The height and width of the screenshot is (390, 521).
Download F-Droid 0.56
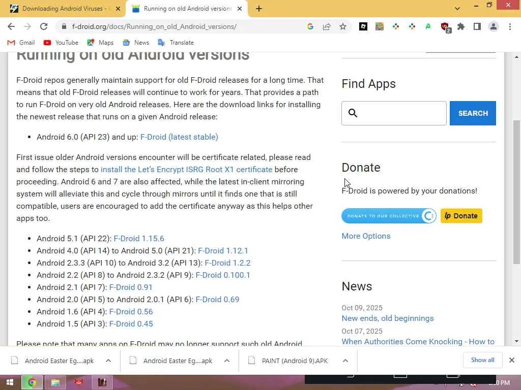[x=131, y=312]
